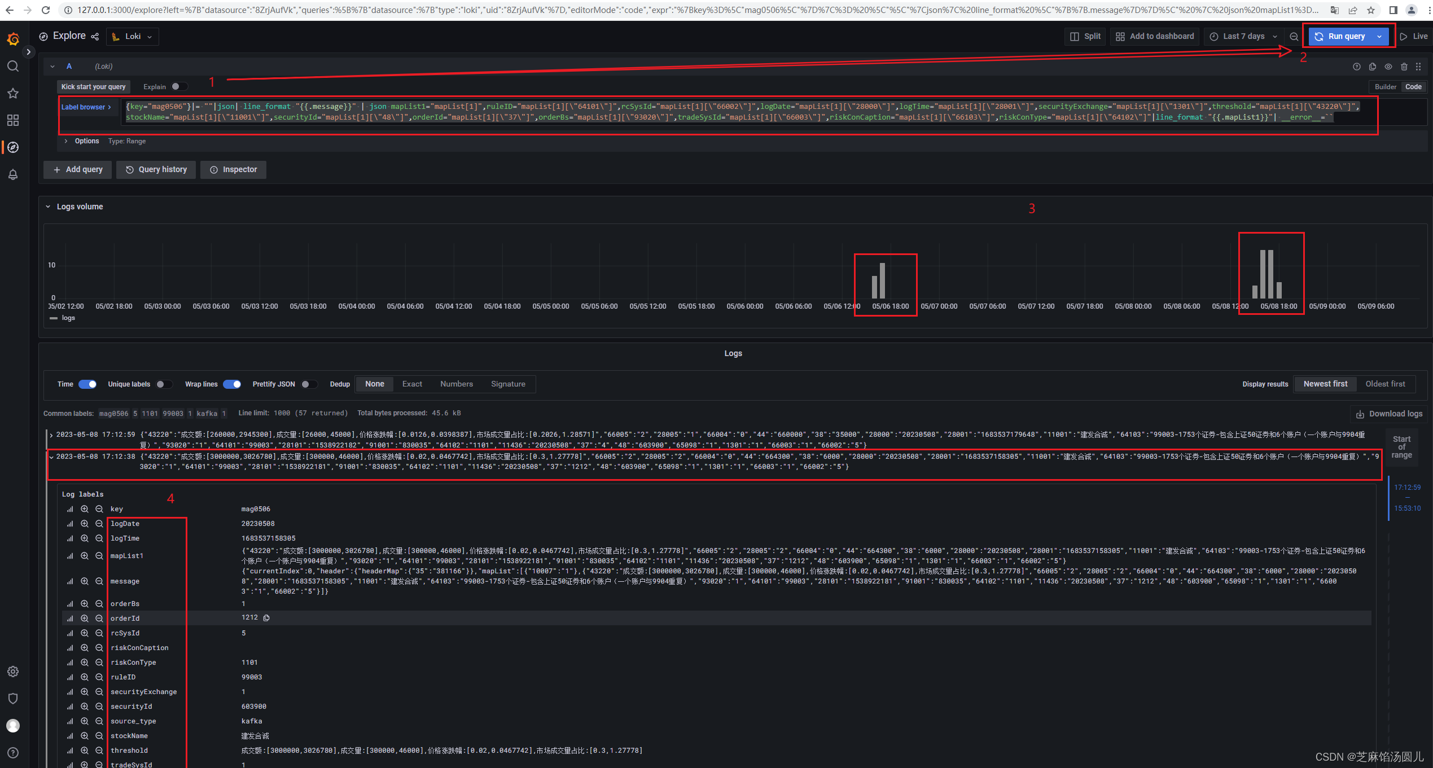Copy the orderId value icon
The height and width of the screenshot is (768, 1433).
[x=266, y=618]
